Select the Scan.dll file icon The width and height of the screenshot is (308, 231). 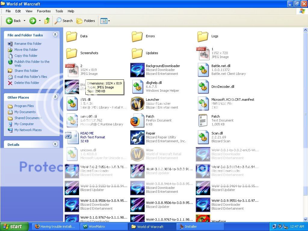point(203,137)
